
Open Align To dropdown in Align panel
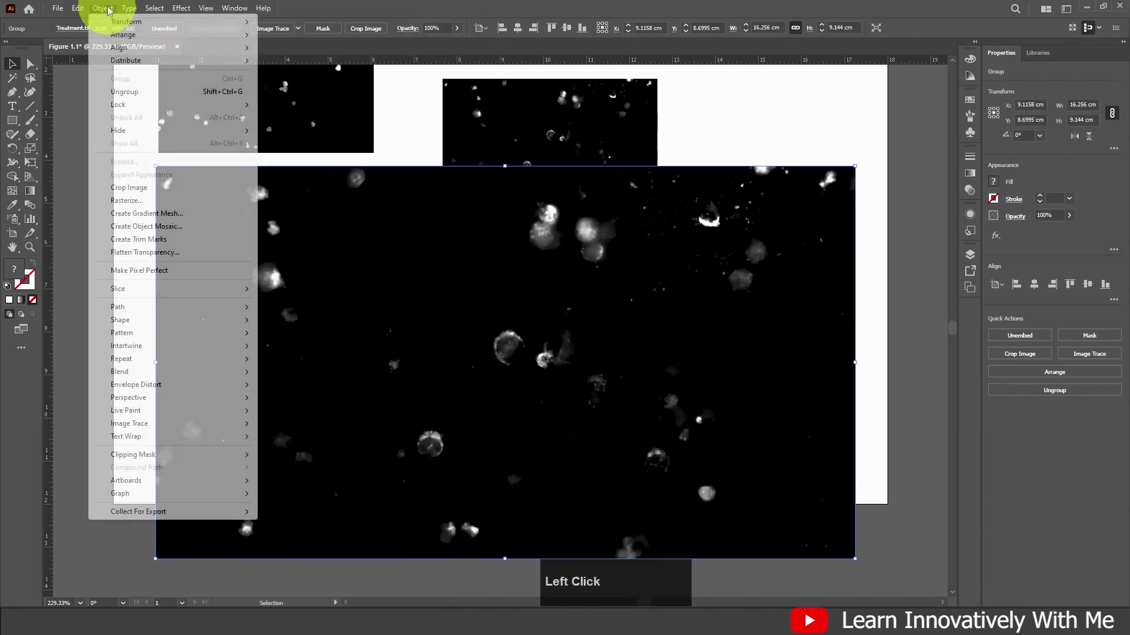(997, 285)
